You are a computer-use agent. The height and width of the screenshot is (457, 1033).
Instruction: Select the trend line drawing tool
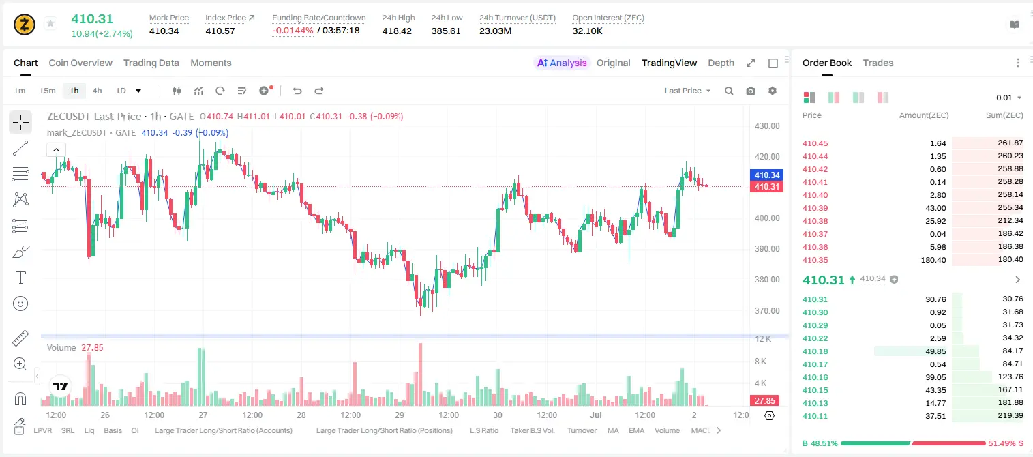[20, 148]
